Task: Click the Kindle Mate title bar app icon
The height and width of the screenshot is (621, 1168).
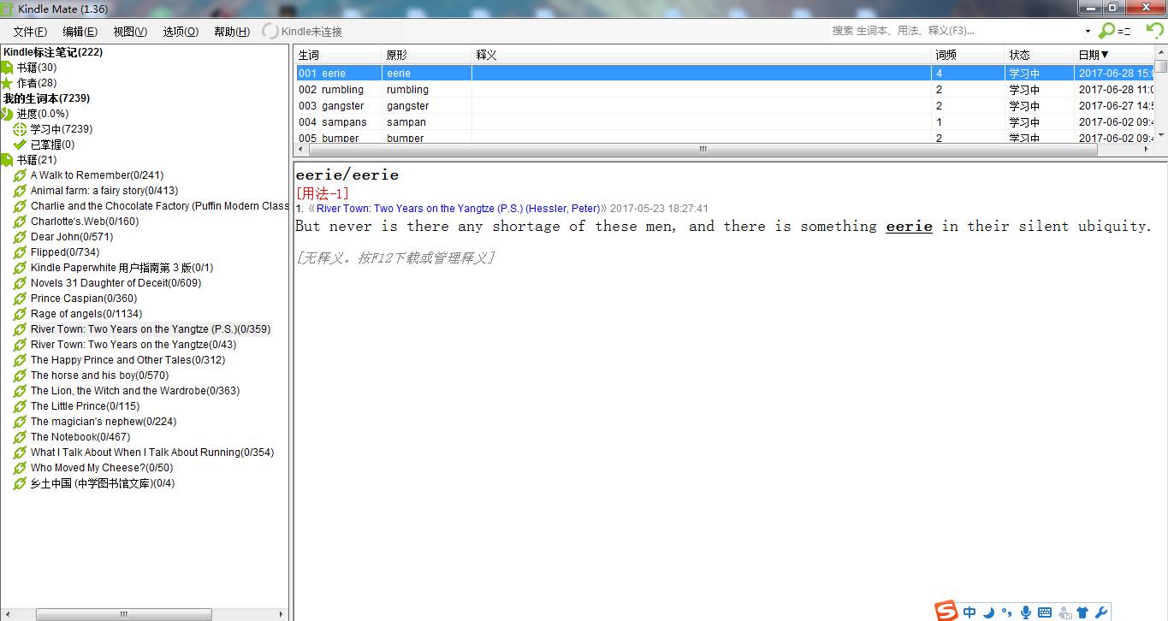Action: point(8,9)
